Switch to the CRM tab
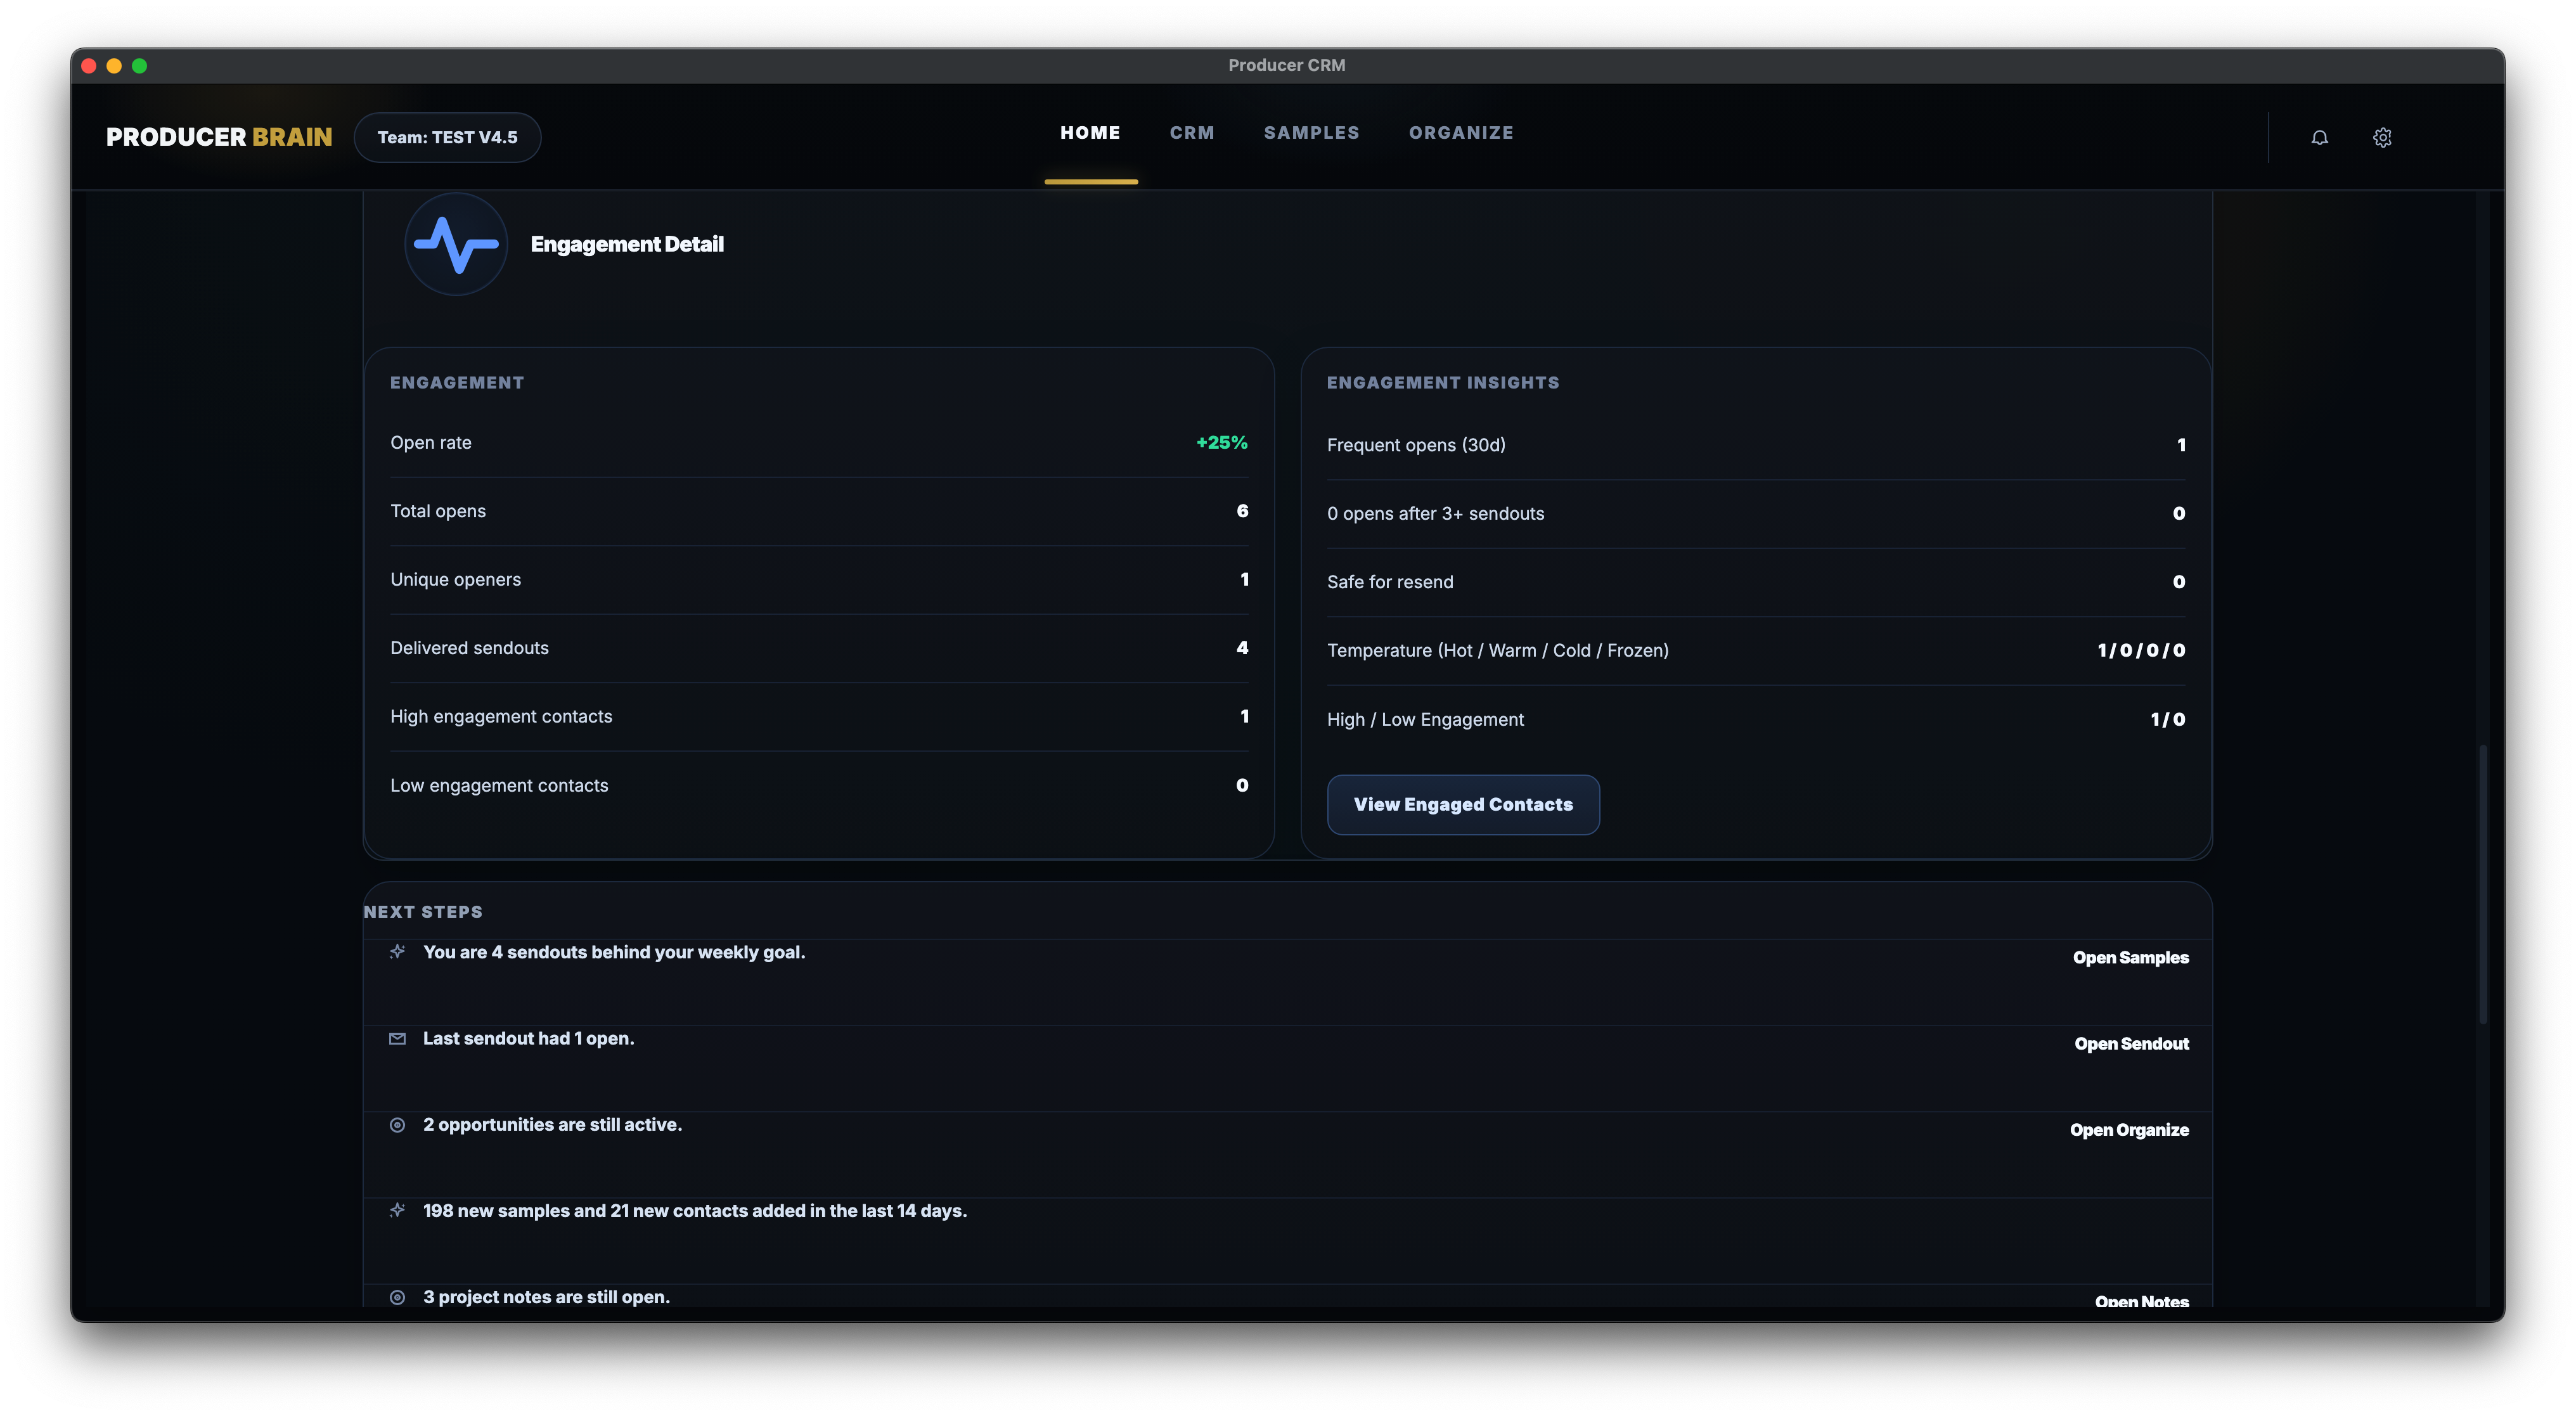The height and width of the screenshot is (1416, 2576). pyautogui.click(x=1192, y=132)
